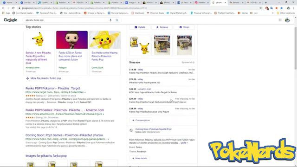Screen dimensions: 297x167
Task: Bookmark this page with the star icon
Action: click(260, 8)
